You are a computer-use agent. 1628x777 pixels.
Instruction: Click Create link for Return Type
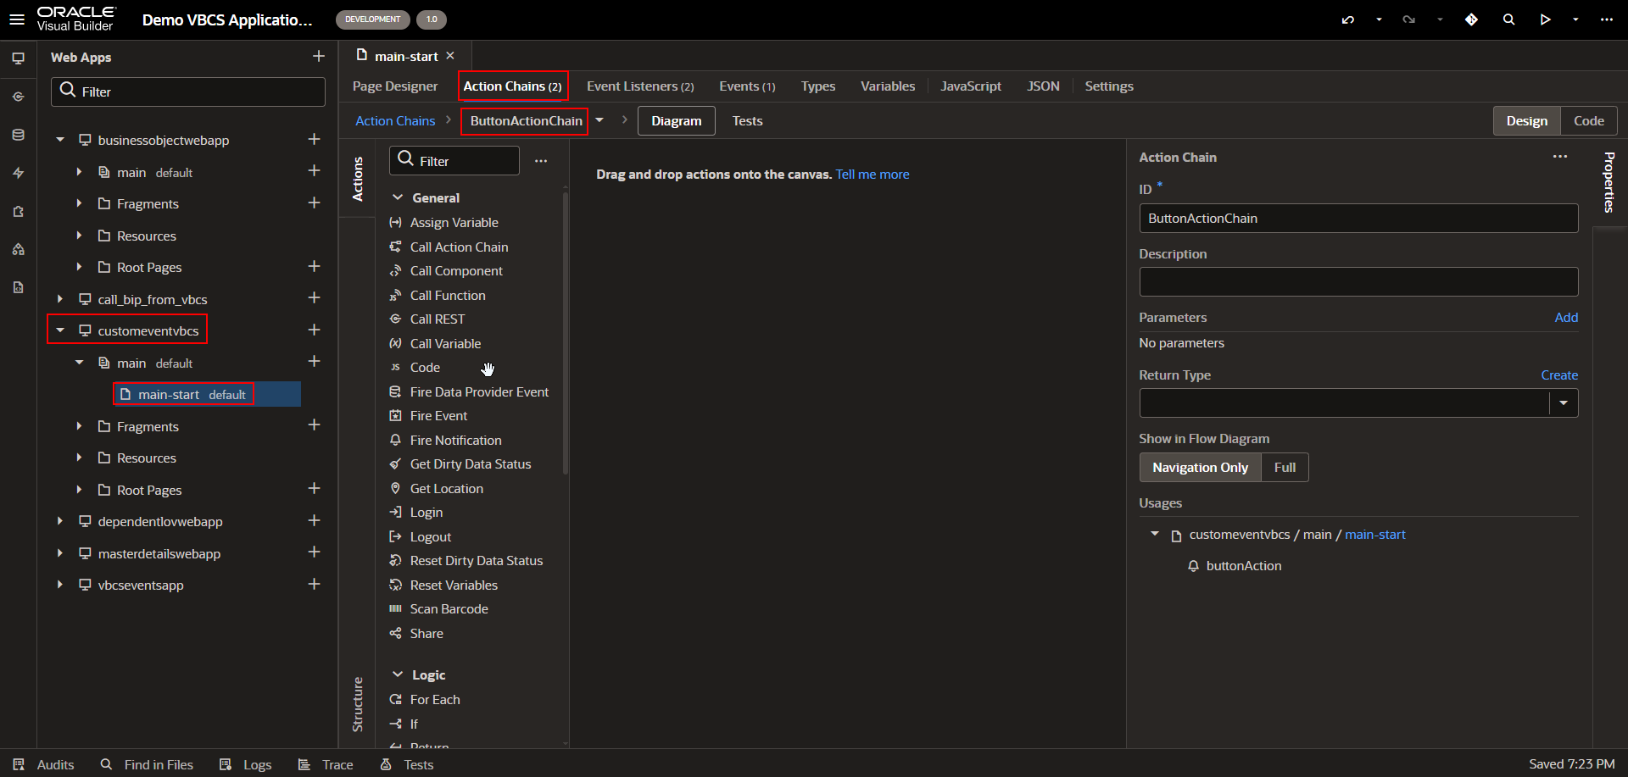tap(1559, 375)
